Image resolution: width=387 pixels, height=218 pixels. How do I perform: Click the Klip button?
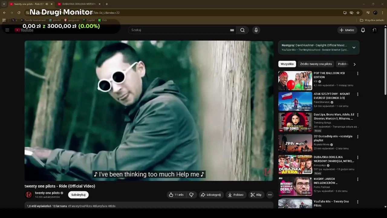click(256, 195)
